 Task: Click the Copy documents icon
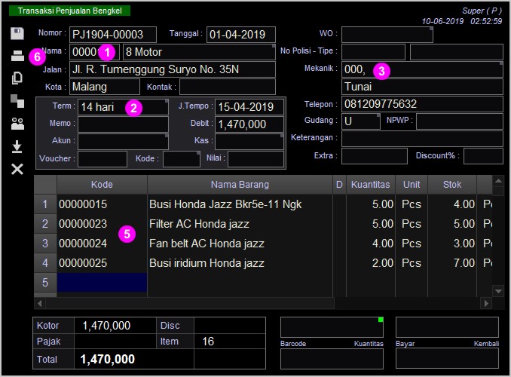(x=17, y=78)
